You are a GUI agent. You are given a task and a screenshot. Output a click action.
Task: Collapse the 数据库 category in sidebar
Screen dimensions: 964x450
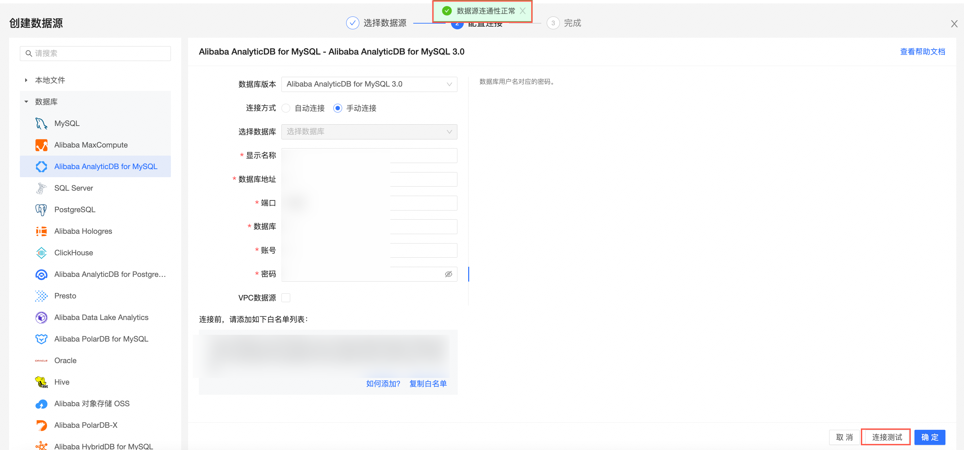[x=26, y=101]
